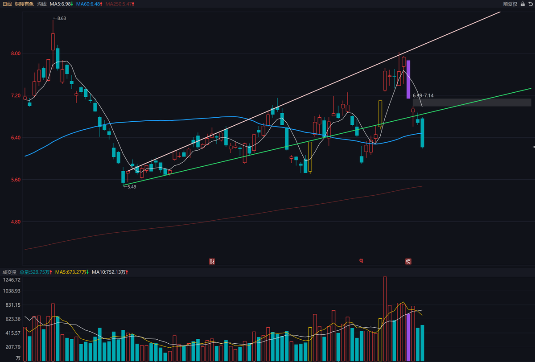Image resolution: width=535 pixels, height=362 pixels.
Task: Click the 415.57 volume axis label
Action: pos(13,333)
